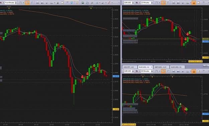This screenshot has width=209, height=126.
Task: Click the second blue people icon in 60 Minutes toolbar
Action: pos(178,71)
